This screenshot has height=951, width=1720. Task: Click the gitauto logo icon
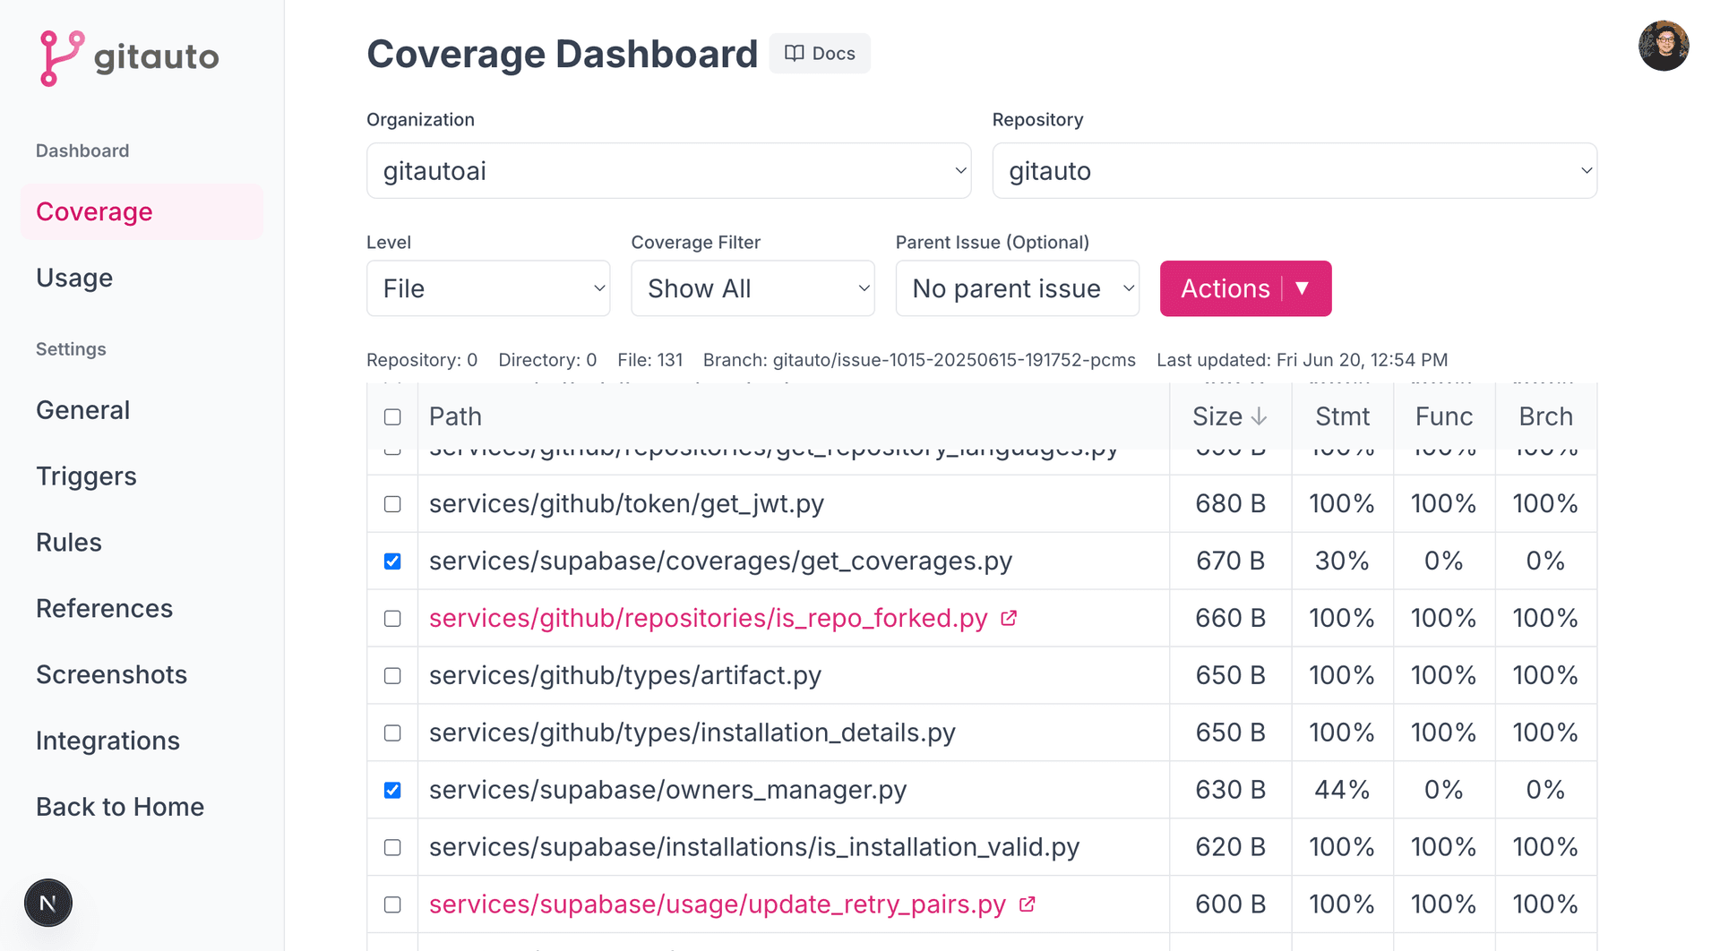pos(62,58)
